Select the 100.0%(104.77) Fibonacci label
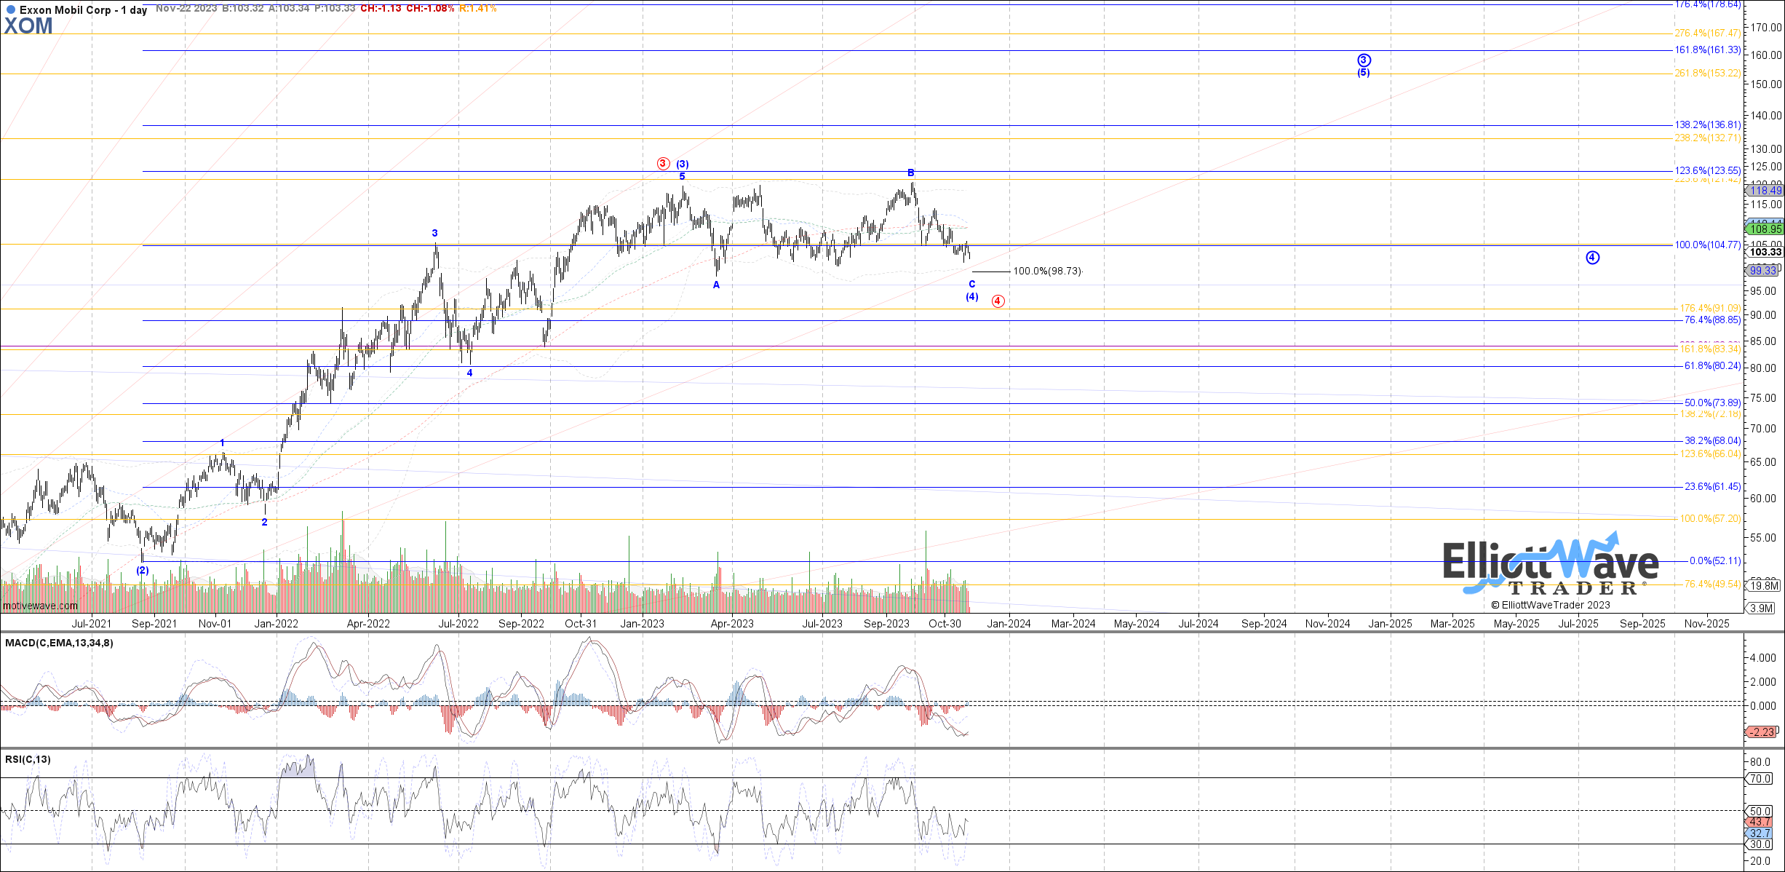This screenshot has height=872, width=1785. pyautogui.click(x=1707, y=245)
